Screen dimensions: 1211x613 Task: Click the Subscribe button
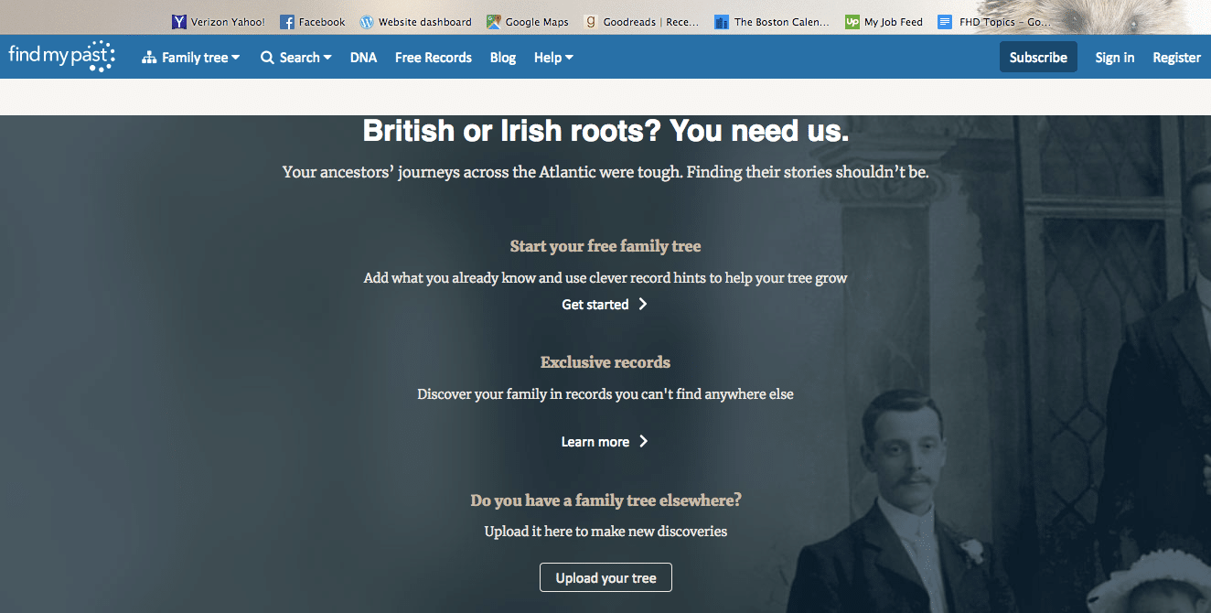click(1038, 57)
